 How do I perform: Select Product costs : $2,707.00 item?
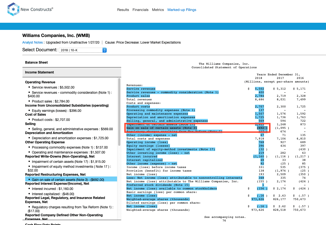51,120
